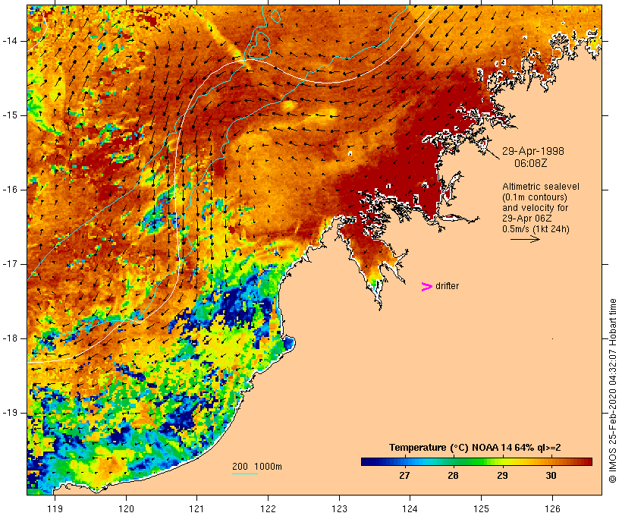Click the '0.5m/s (1kt 24h)' scale text
The width and height of the screenshot is (622, 516).
[x=536, y=229]
